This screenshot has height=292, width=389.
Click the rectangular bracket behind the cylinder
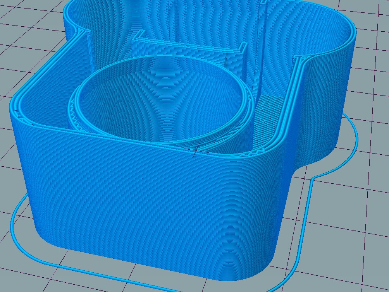pos(190,47)
